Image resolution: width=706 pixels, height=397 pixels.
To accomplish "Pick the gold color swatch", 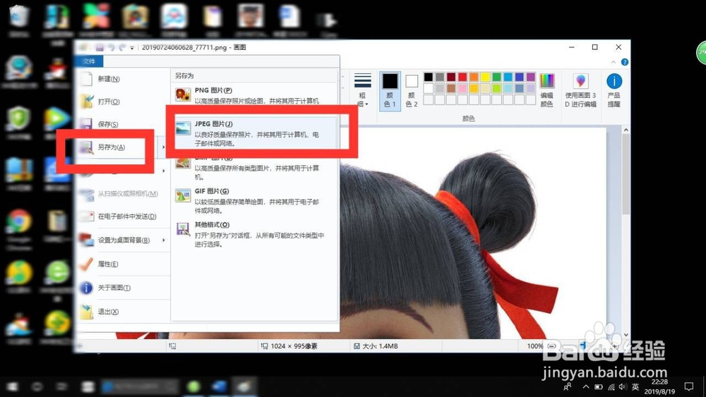I will click(474, 88).
